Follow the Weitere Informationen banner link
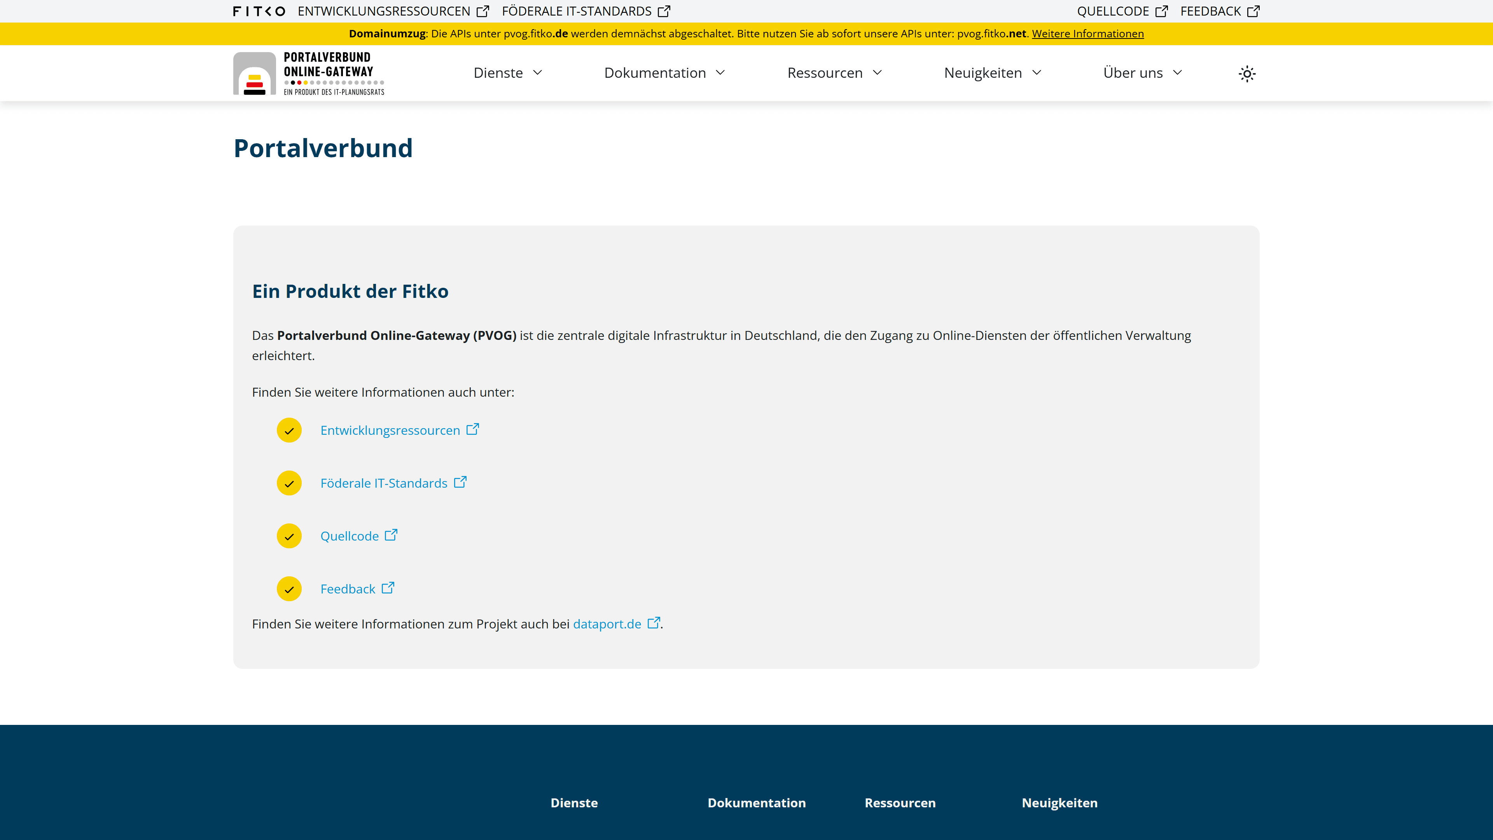This screenshot has width=1493, height=840. click(1087, 33)
